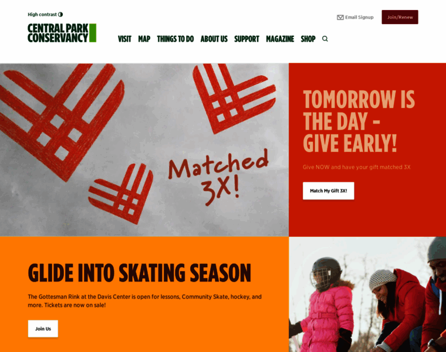
Task: Go to the Magazine section
Action: pyautogui.click(x=280, y=39)
